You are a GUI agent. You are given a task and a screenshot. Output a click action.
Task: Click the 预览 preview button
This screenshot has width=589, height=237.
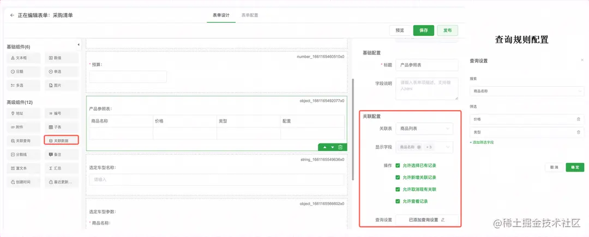click(x=400, y=31)
